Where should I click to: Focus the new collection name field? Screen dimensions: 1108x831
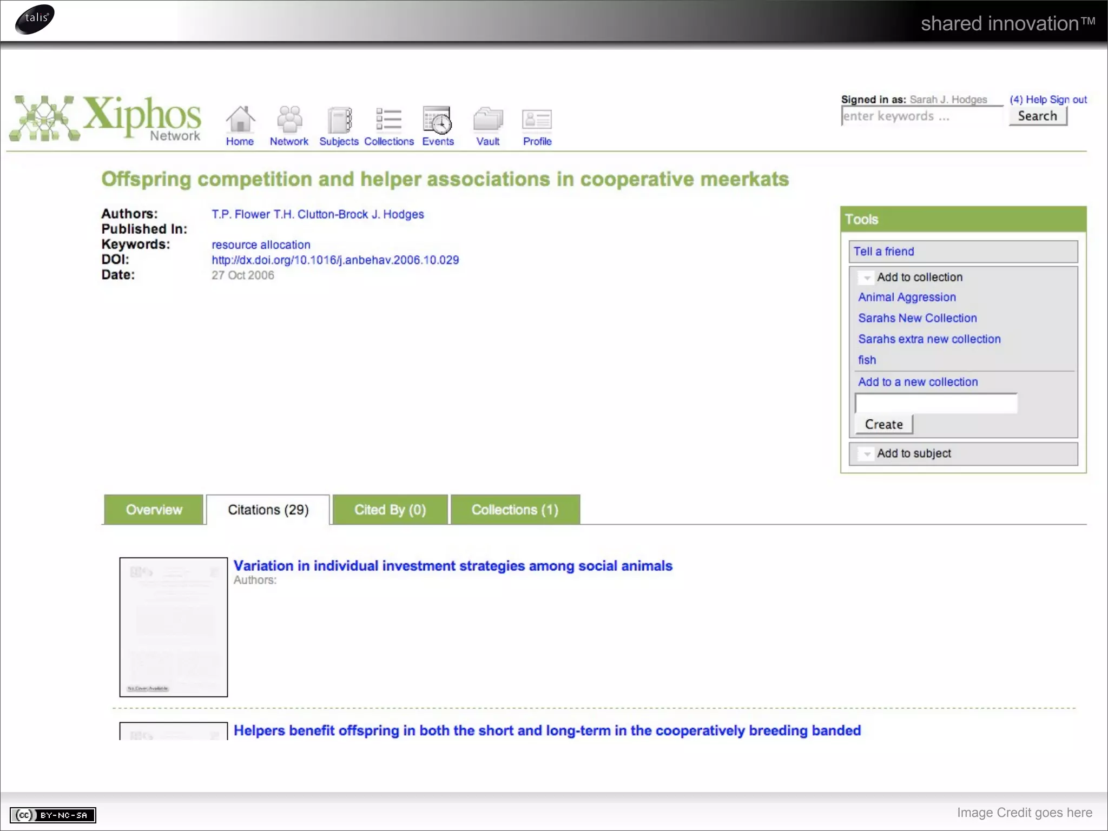tap(936, 404)
